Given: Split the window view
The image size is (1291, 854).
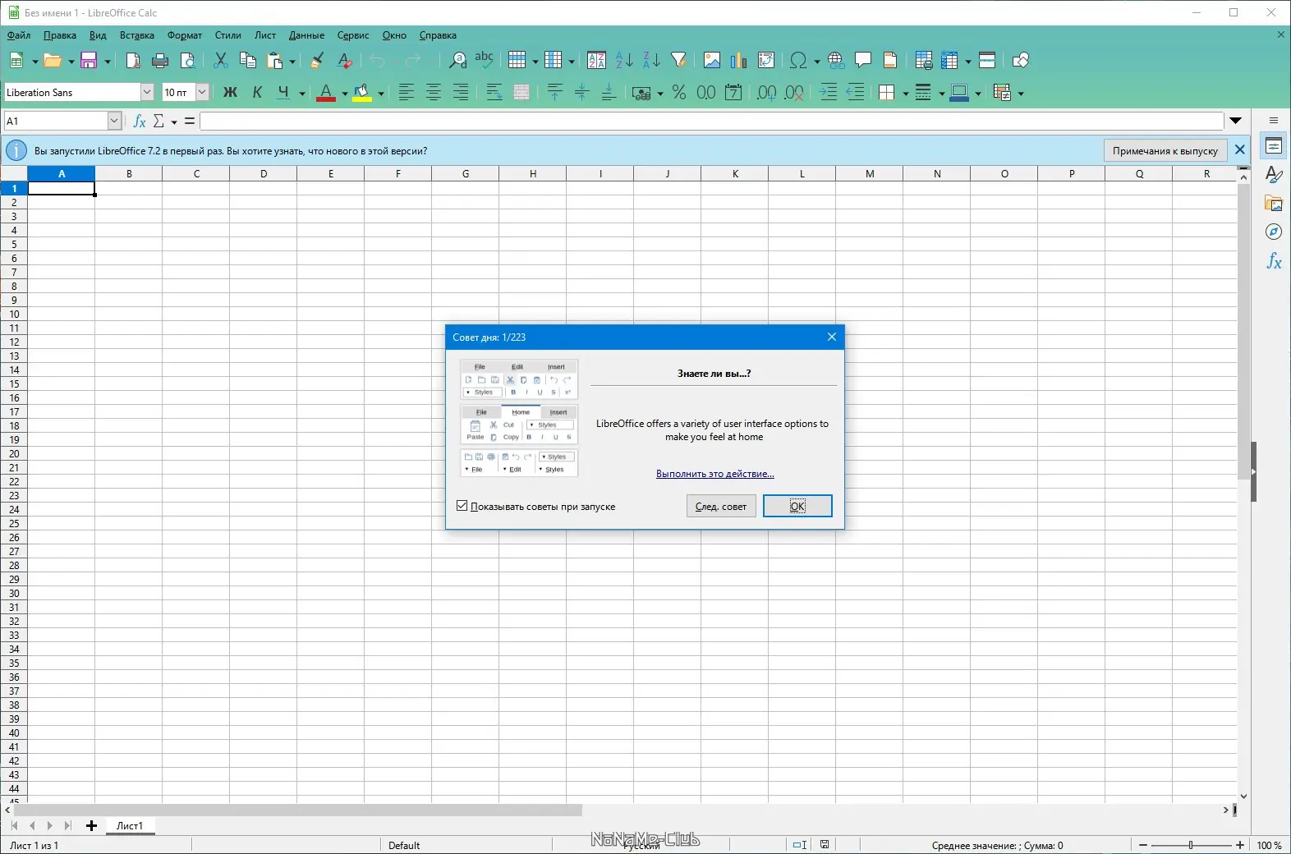Looking at the screenshot, I should pyautogui.click(x=987, y=60).
